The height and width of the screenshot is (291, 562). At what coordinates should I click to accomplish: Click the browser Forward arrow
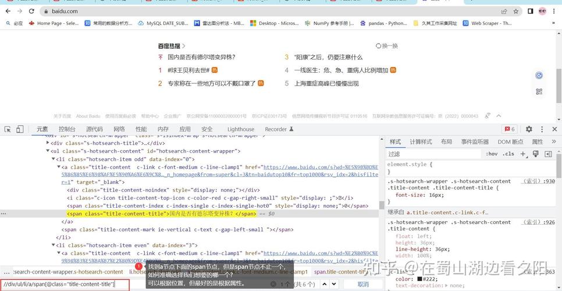tap(20, 11)
